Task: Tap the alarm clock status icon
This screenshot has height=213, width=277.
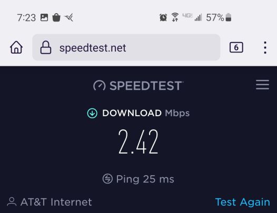Action: pyautogui.click(x=163, y=17)
